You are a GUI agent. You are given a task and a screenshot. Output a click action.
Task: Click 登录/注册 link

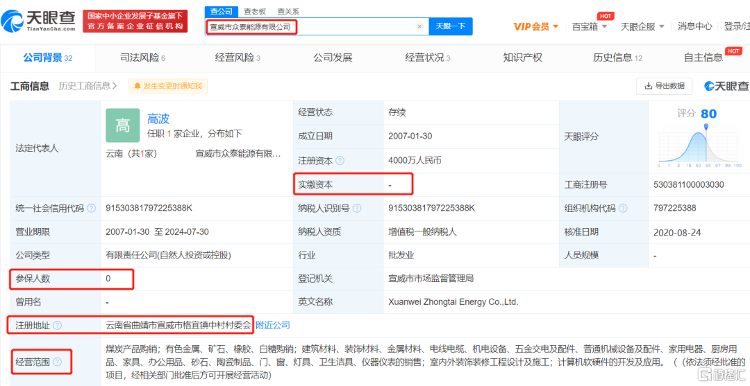coord(737,27)
